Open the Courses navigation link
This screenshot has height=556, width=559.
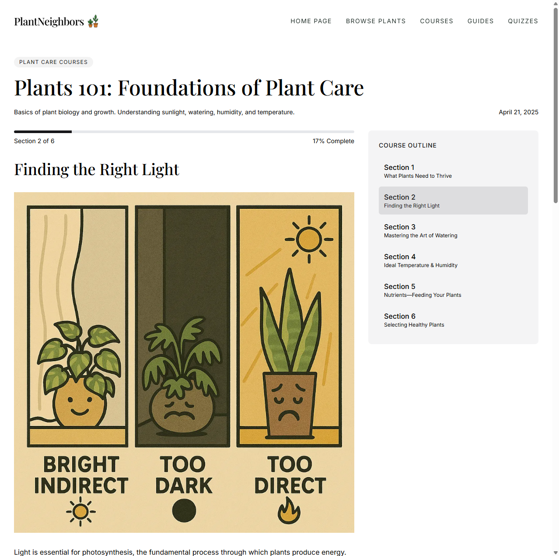pos(437,21)
